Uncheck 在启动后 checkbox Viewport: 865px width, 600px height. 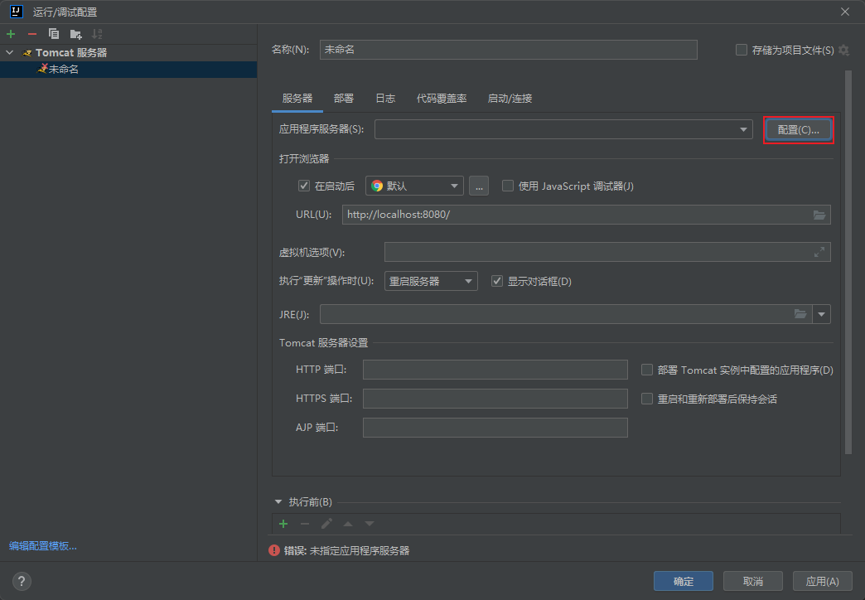click(304, 186)
